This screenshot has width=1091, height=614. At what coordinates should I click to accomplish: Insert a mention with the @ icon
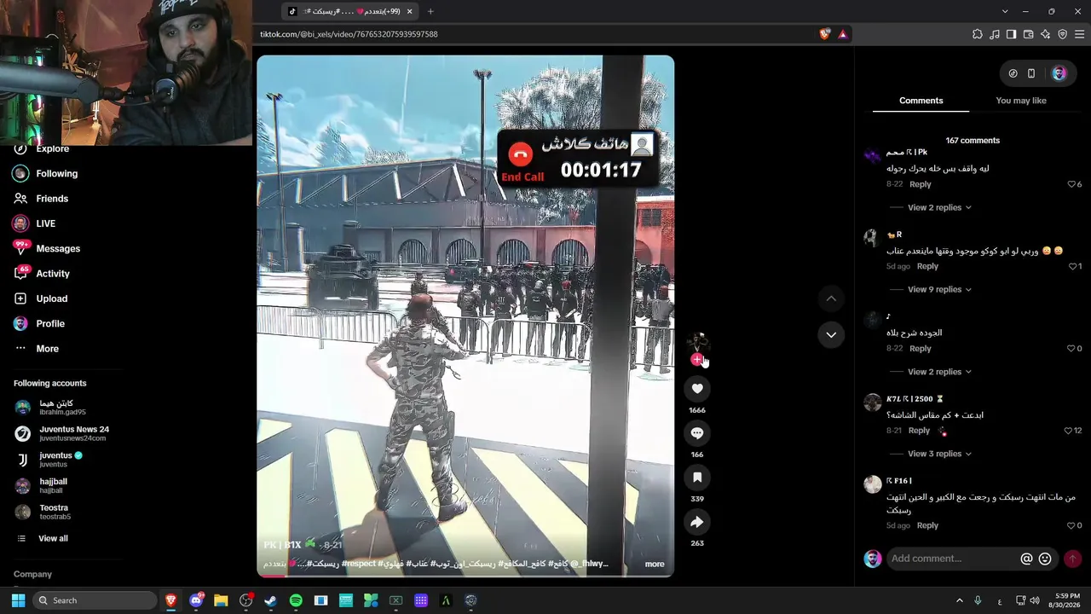pos(1026,559)
